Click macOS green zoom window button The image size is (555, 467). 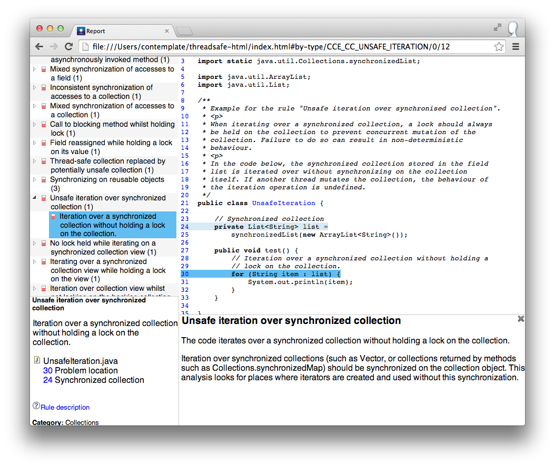[61, 28]
